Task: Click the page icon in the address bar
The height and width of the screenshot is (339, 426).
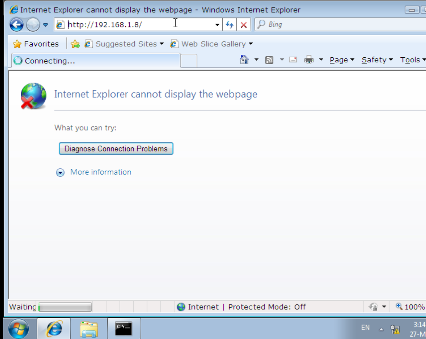Action: [x=60, y=25]
